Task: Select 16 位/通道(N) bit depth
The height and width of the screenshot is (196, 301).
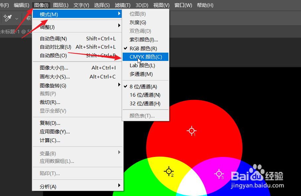Action: point(146,95)
